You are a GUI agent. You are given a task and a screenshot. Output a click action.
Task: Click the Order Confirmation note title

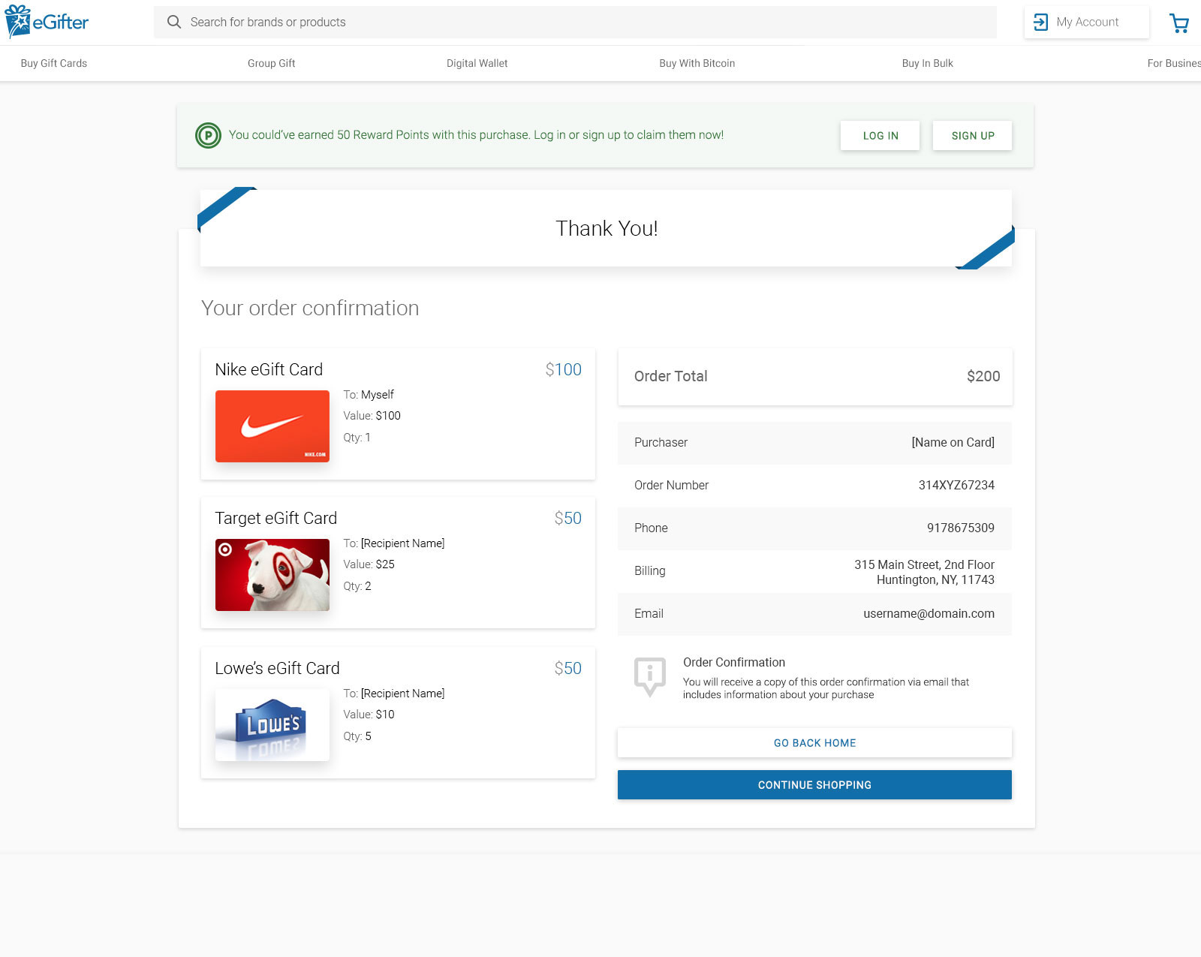click(734, 662)
